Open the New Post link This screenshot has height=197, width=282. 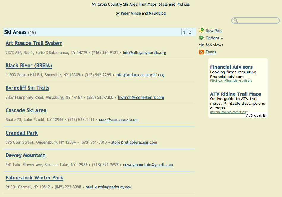click(x=214, y=31)
